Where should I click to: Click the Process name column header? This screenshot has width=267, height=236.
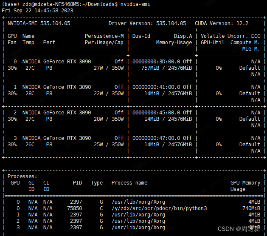129,183
